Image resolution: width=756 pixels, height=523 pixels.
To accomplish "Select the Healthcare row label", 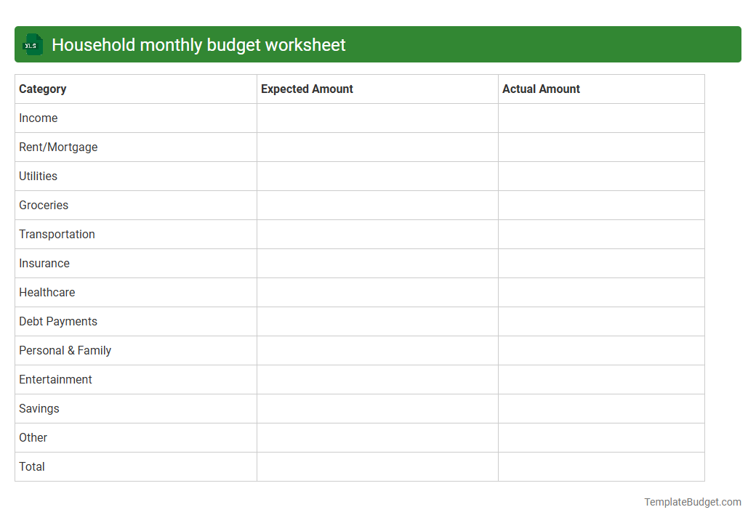I will [x=47, y=292].
